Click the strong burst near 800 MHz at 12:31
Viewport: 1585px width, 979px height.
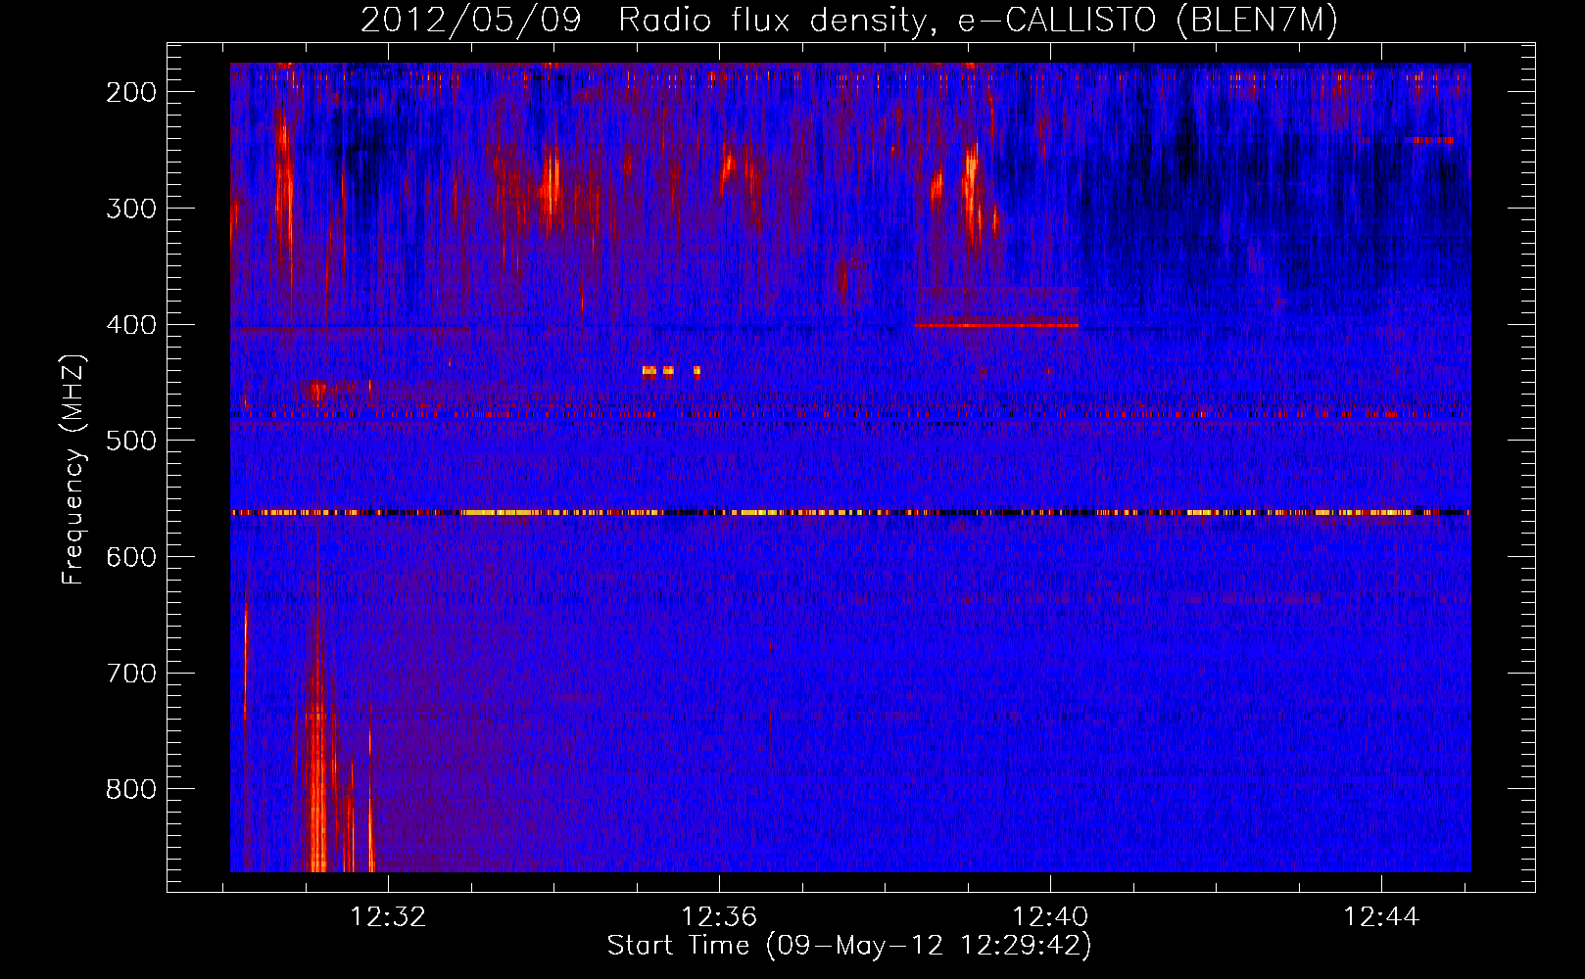[317, 773]
